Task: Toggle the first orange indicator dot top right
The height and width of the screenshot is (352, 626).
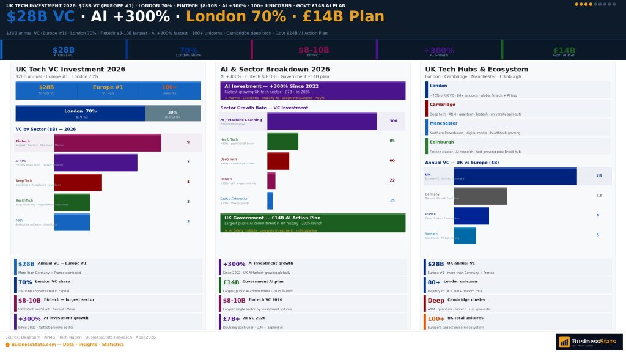Action: click(576, 4)
